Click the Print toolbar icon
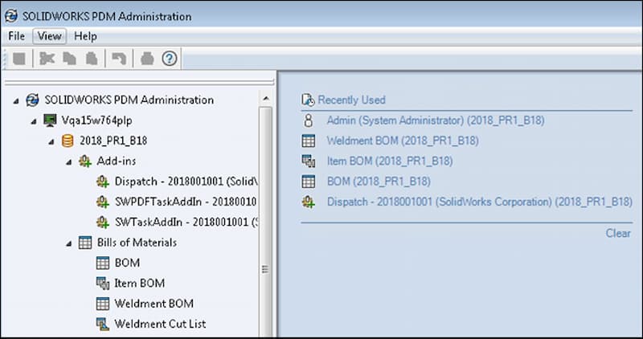The height and width of the screenshot is (339, 643). click(147, 59)
